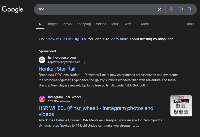Click the Google logo
Image resolution: width=200 pixels, height=137 pixels.
pos(13,9)
